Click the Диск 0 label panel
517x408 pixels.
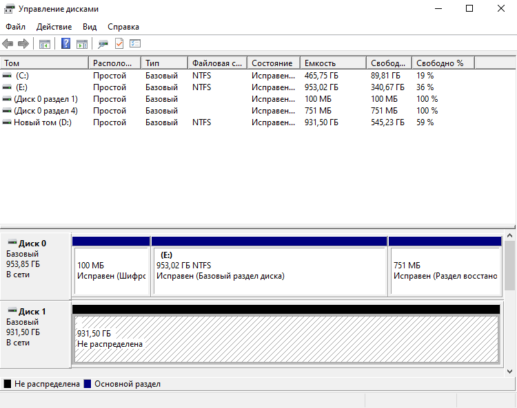[36, 265]
